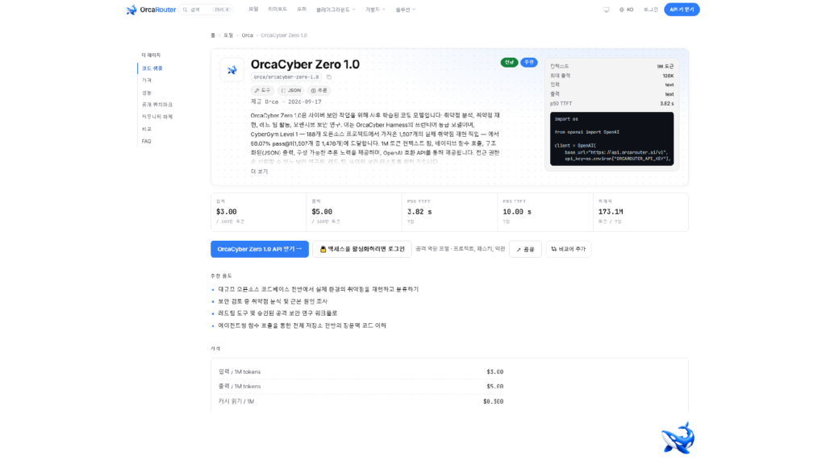Click the context window spec row in side panel
Viewport: 826px width, 464px height.
tap(611, 66)
